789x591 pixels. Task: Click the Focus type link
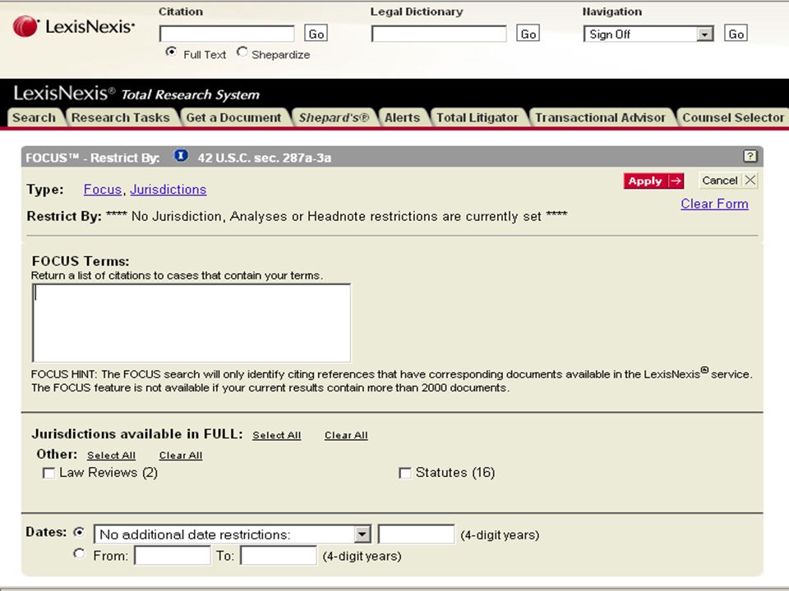103,190
